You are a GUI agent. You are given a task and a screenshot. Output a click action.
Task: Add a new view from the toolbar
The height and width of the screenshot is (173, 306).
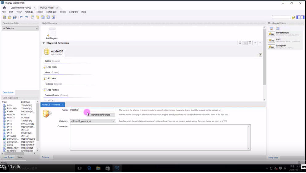point(48,17)
